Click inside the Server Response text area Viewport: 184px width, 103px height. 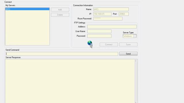70,81
